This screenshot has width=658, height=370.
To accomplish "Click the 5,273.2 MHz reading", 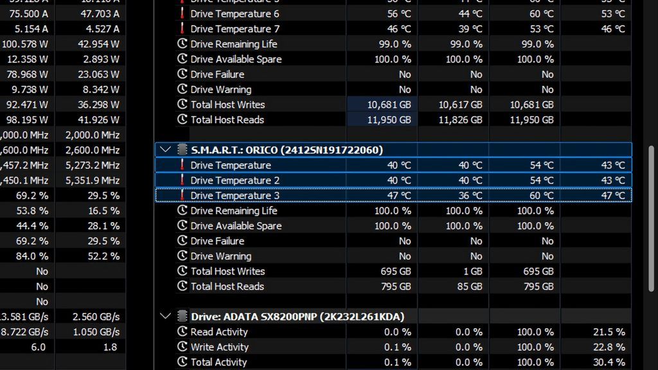I will coord(93,165).
